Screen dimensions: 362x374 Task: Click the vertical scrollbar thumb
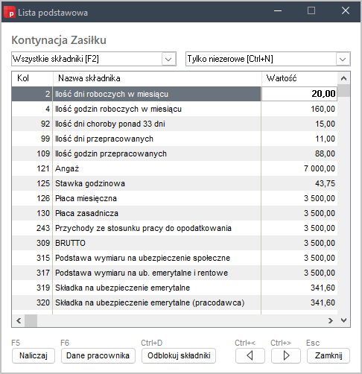(343, 90)
